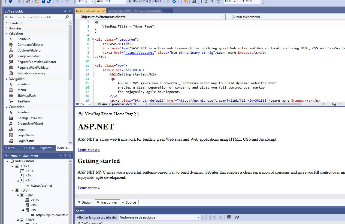Open the Objets et événements clients dropdown

click(x=223, y=17)
